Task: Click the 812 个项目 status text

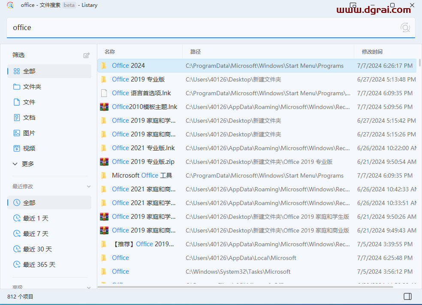Action: click(x=20, y=297)
